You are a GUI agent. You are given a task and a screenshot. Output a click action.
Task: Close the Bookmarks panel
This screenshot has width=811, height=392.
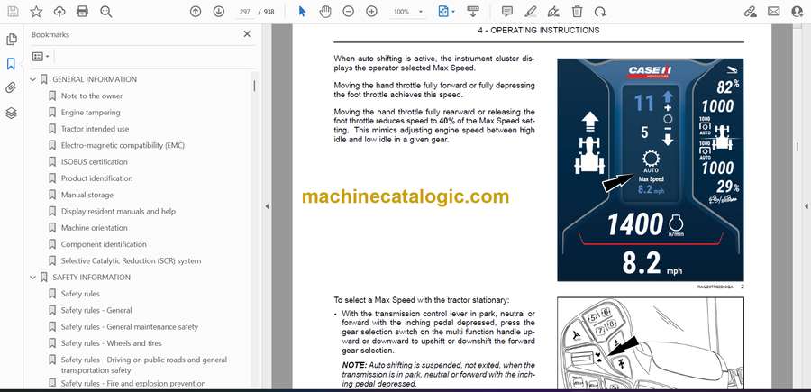point(247,34)
